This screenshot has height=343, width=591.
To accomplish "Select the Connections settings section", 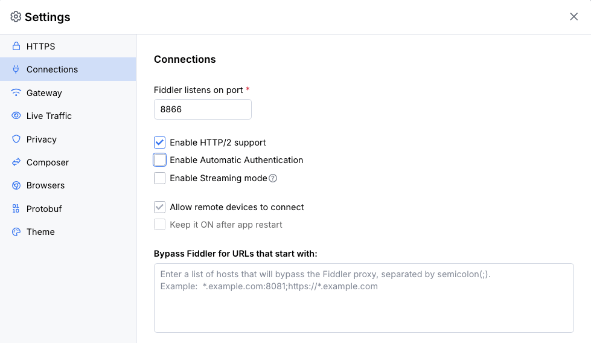I will click(68, 69).
